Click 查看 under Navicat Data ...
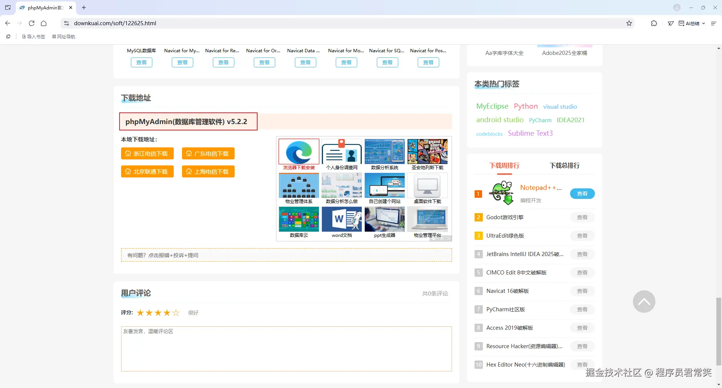Image resolution: width=722 pixels, height=388 pixels. 305,62
